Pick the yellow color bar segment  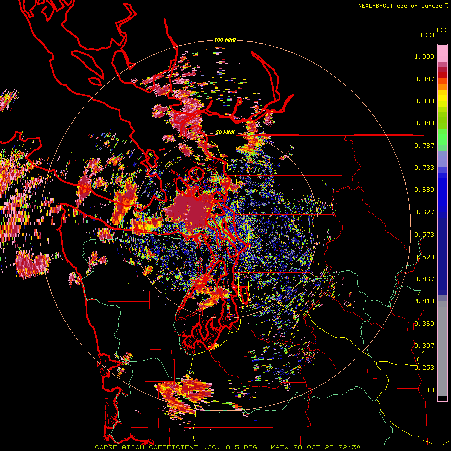click(442, 98)
